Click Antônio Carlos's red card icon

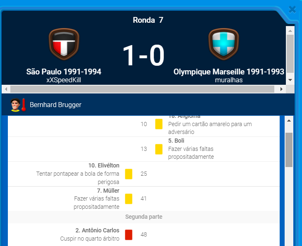point(129,234)
